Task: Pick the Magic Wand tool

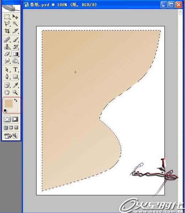Action: (x=15, y=24)
